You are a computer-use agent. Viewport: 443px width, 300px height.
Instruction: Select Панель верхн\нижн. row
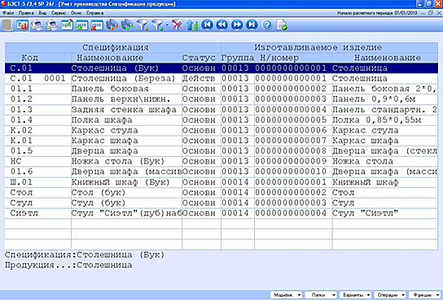point(221,99)
